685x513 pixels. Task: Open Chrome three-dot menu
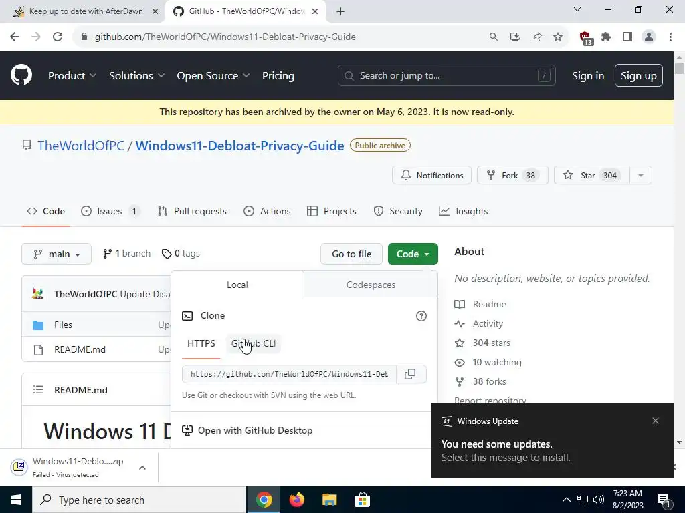[670, 37]
